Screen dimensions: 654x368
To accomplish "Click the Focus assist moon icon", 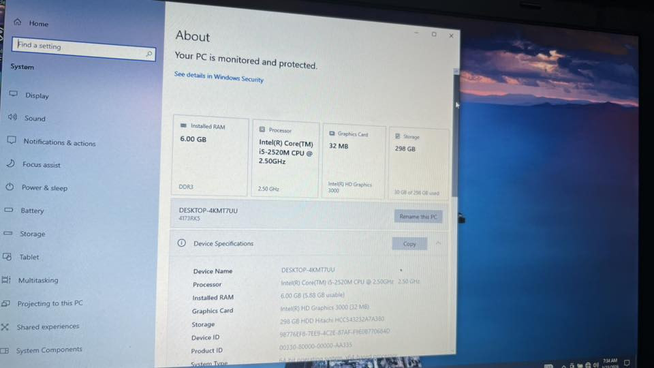I will [10, 164].
